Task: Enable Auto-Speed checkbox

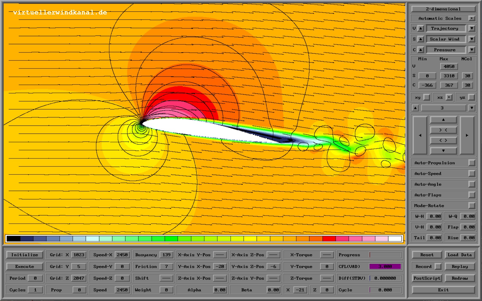Action: pos(472,173)
